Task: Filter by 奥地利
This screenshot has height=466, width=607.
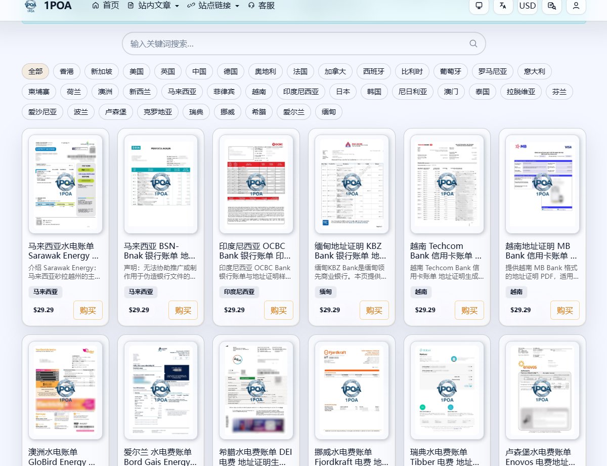Action: (x=266, y=71)
